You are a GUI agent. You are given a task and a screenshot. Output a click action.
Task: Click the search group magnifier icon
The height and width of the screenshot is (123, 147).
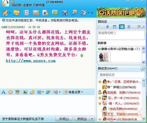(x=74, y=13)
